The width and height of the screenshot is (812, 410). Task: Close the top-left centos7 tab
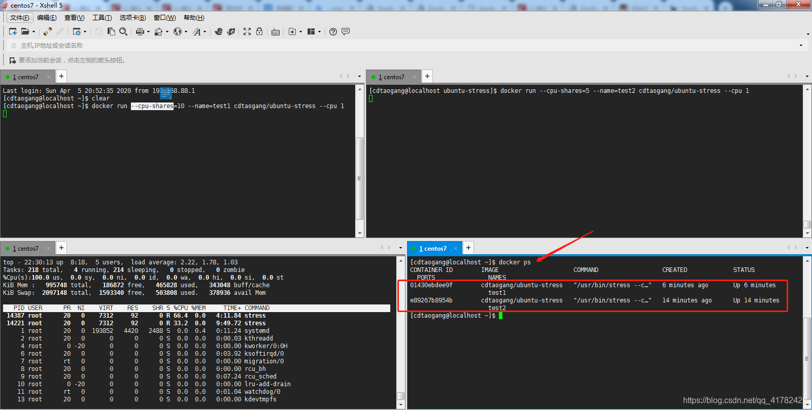click(x=49, y=77)
